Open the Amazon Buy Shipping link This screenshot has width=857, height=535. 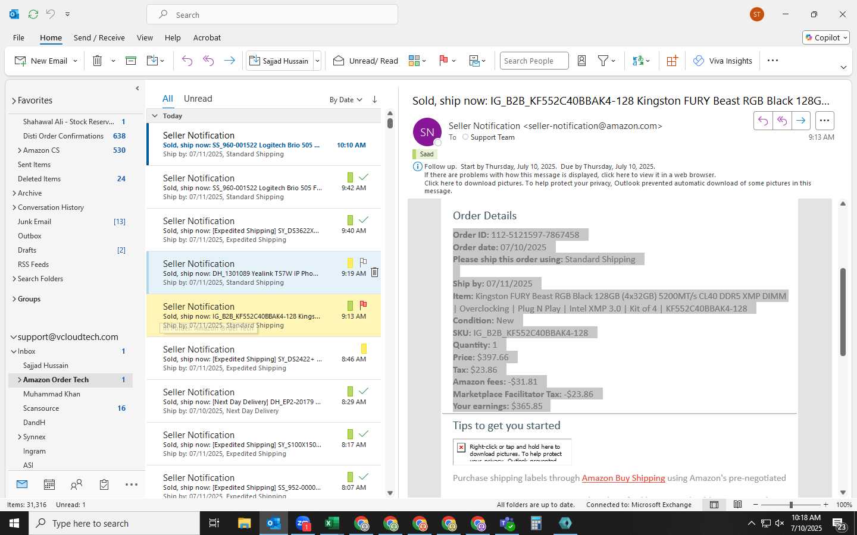(x=623, y=478)
